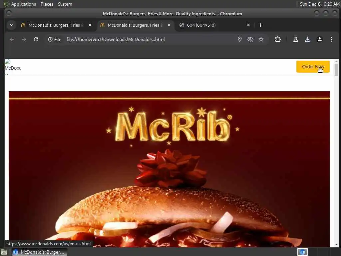
Task: Open Chromium three-dot menu
Action: (331, 39)
